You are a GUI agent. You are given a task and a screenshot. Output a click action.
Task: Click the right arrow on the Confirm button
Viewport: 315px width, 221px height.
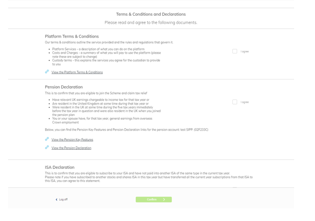click(x=164, y=200)
